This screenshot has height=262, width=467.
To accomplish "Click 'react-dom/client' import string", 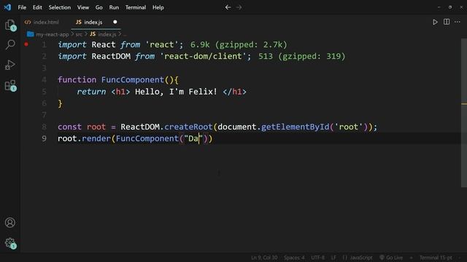I will click(x=203, y=56).
